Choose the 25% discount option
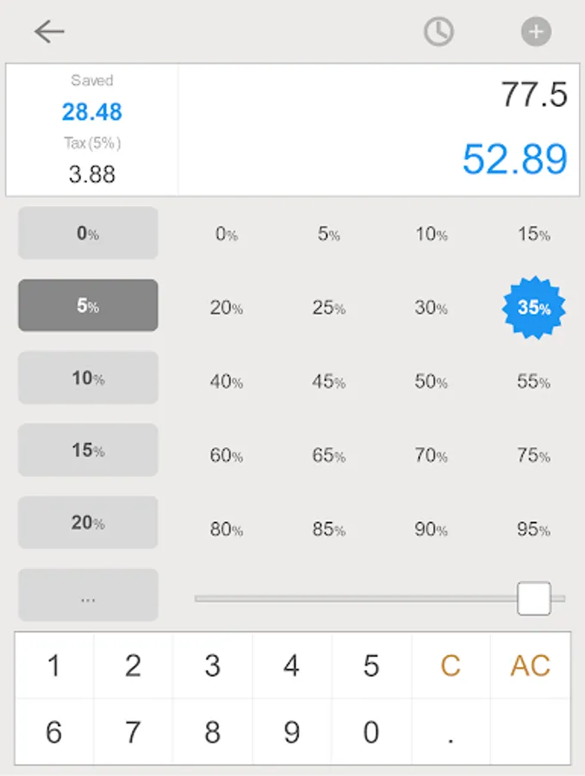 pyautogui.click(x=328, y=308)
